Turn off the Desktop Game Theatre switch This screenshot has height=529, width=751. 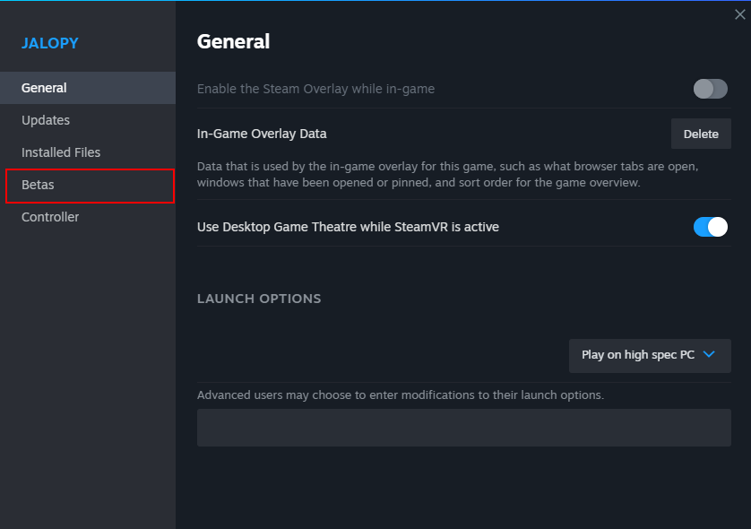click(710, 227)
